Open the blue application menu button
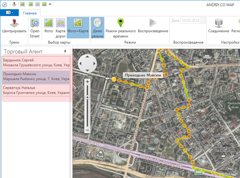The width and height of the screenshot is (240, 178). click(x=10, y=13)
